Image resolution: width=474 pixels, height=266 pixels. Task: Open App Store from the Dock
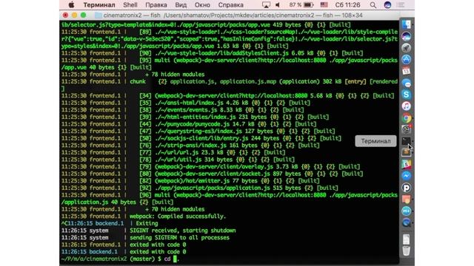407,59
